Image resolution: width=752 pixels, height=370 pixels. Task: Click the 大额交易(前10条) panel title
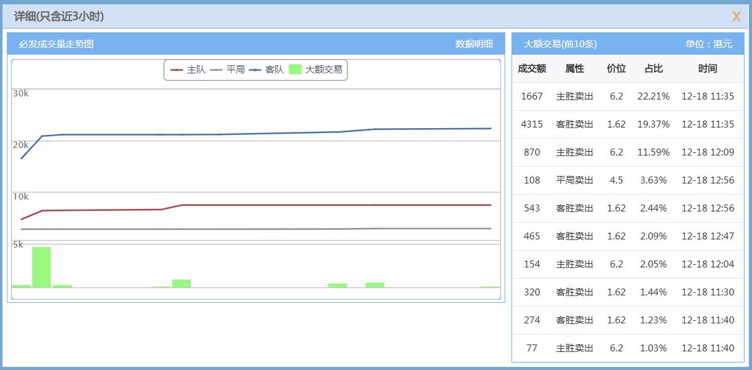coord(560,44)
